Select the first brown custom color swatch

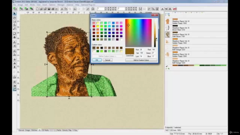click(x=94, y=48)
